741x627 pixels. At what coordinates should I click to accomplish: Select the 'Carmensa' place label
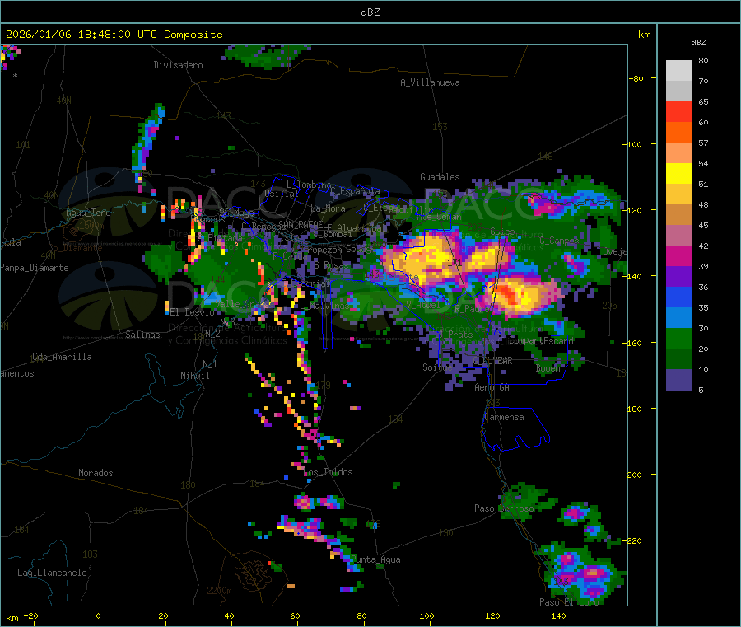[504, 417]
